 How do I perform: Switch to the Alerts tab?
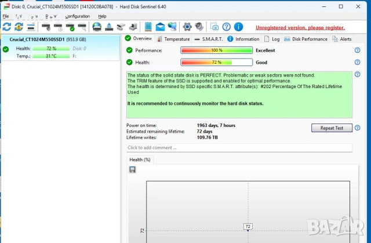tap(342, 39)
